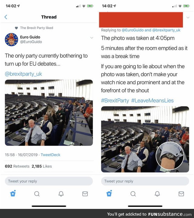The height and width of the screenshot is (218, 194).
Task: Open Home tab in right screen
Action: [x=109, y=193]
